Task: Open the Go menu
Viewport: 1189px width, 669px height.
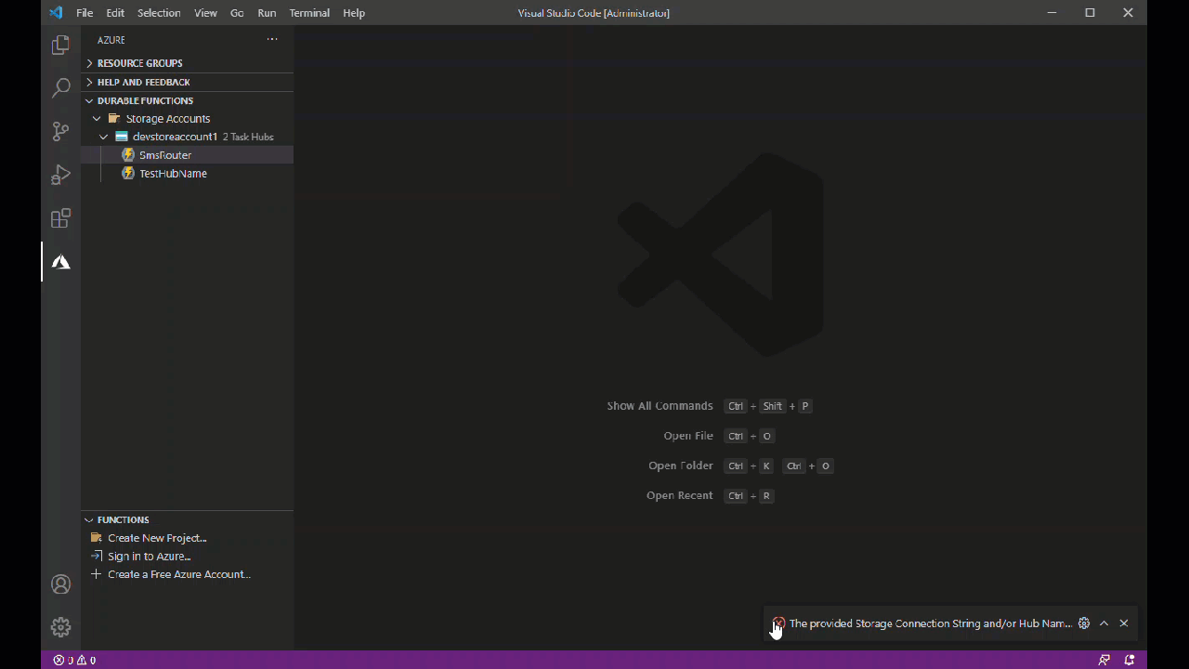Action: tap(237, 13)
